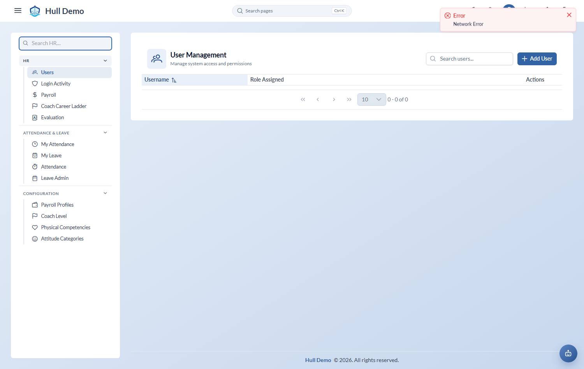Click into the Search users field

point(470,59)
